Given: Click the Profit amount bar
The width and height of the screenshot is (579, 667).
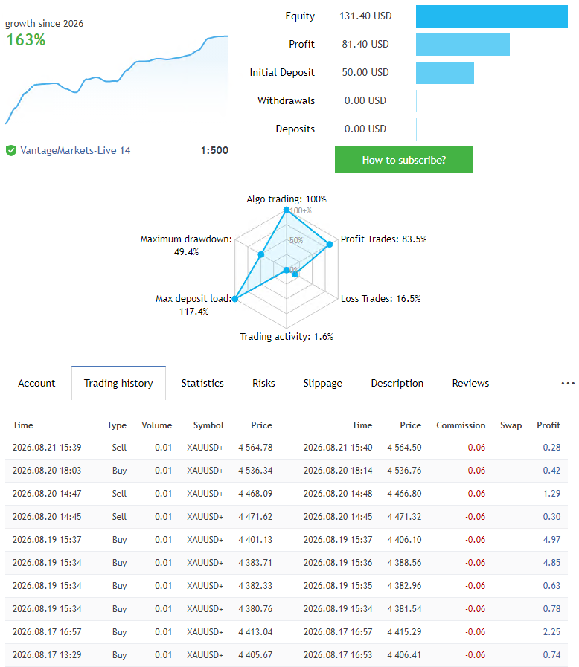Looking at the screenshot, I should click(463, 44).
